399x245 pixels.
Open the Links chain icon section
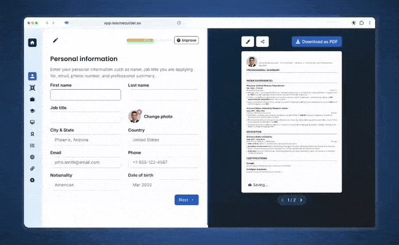[32, 169]
